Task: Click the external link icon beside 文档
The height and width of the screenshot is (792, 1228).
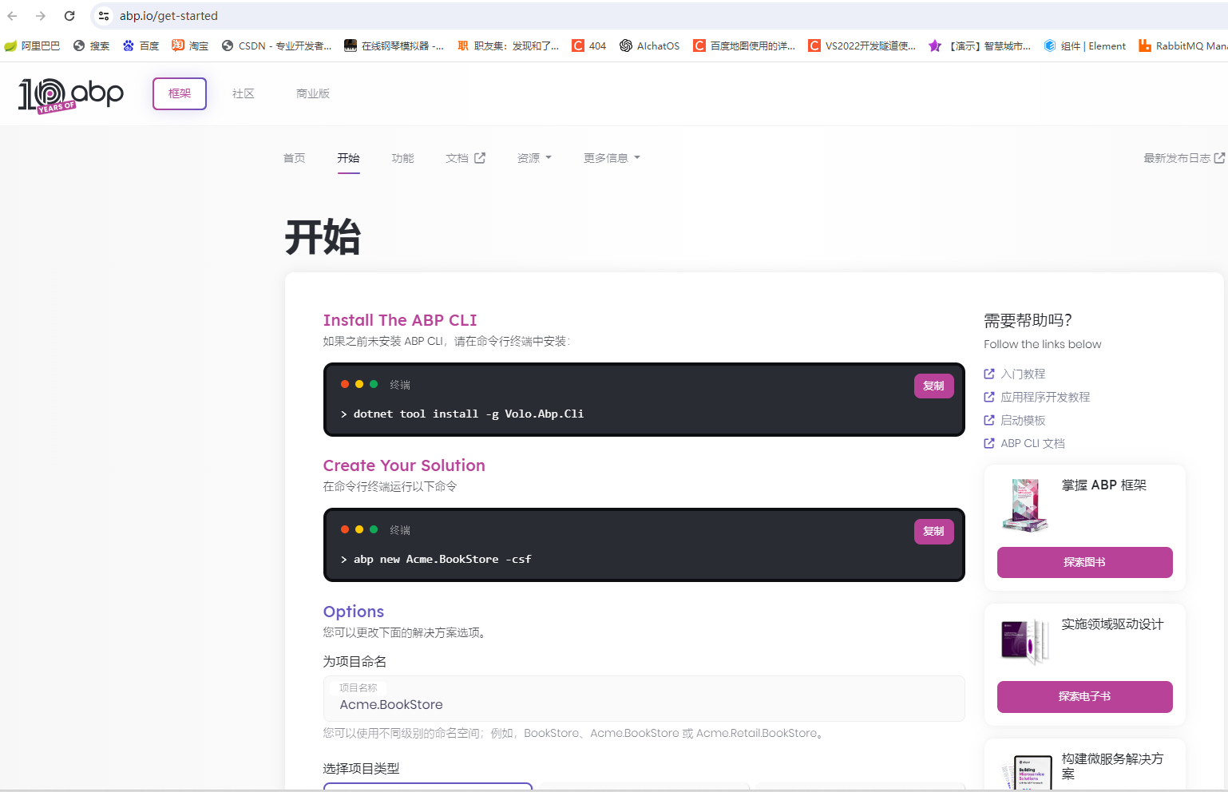Action: pos(481,157)
